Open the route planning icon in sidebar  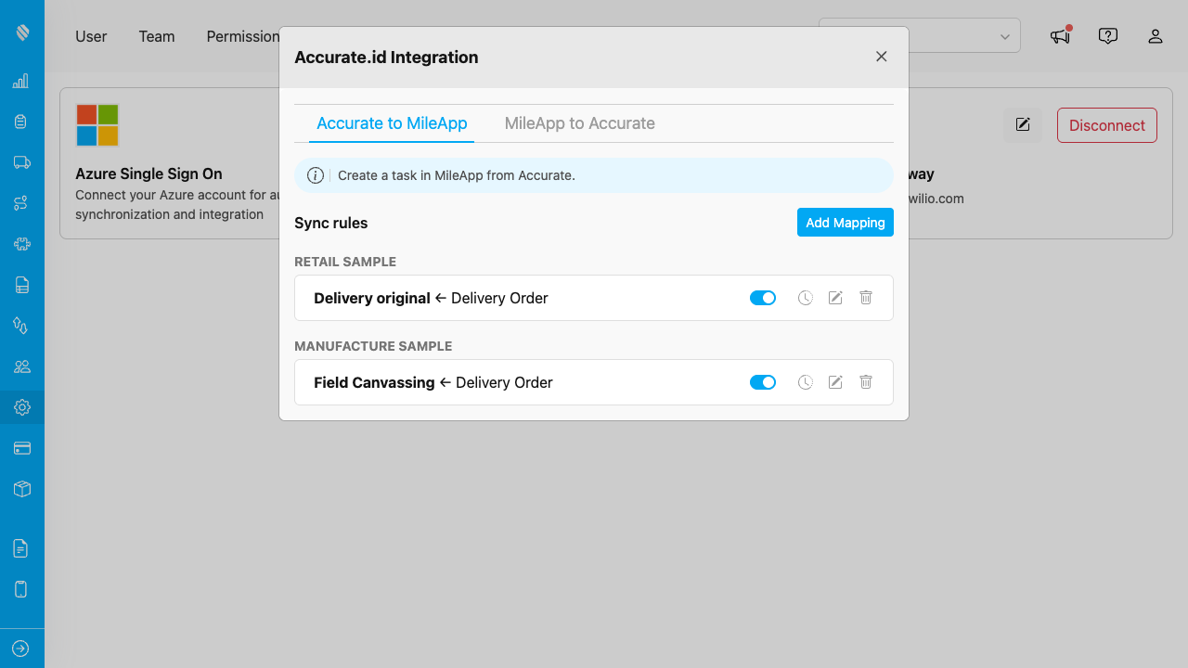tap(21, 203)
